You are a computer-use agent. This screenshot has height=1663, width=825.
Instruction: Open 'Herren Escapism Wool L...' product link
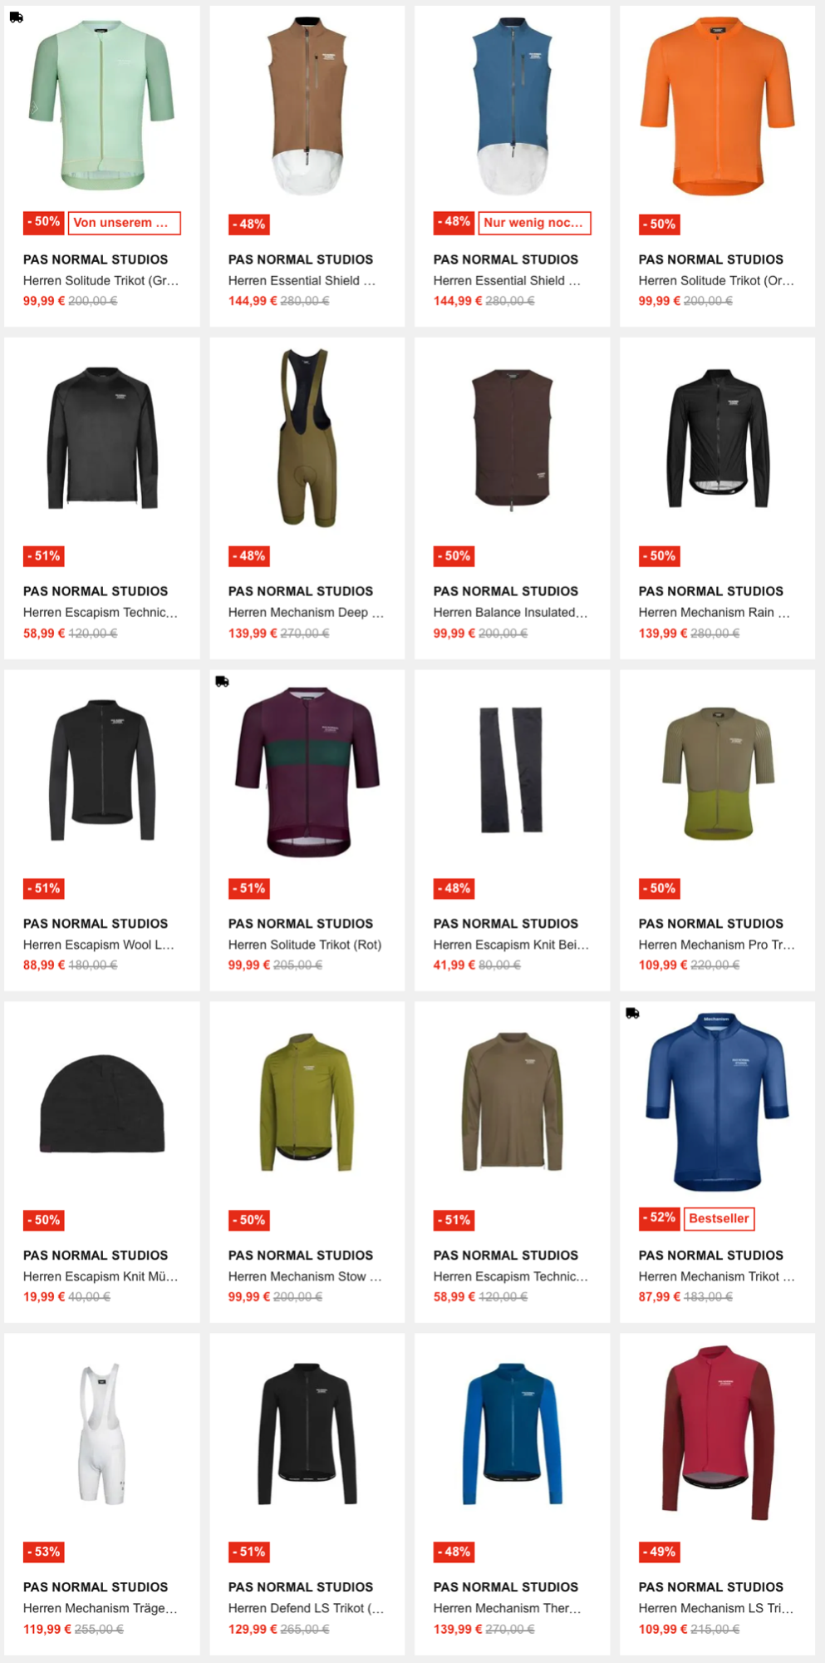tap(99, 945)
